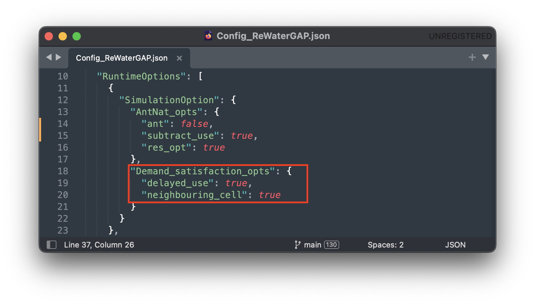
Task: Open the Spaces: 2 indentation menu
Action: click(x=386, y=245)
